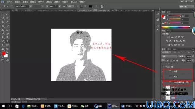Open layer filter type dropdown 类型

[166, 52]
